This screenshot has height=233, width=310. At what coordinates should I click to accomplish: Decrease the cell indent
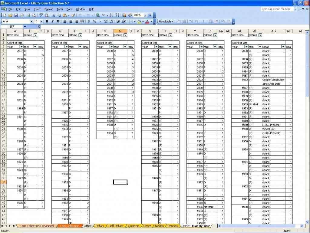[x=118, y=21]
